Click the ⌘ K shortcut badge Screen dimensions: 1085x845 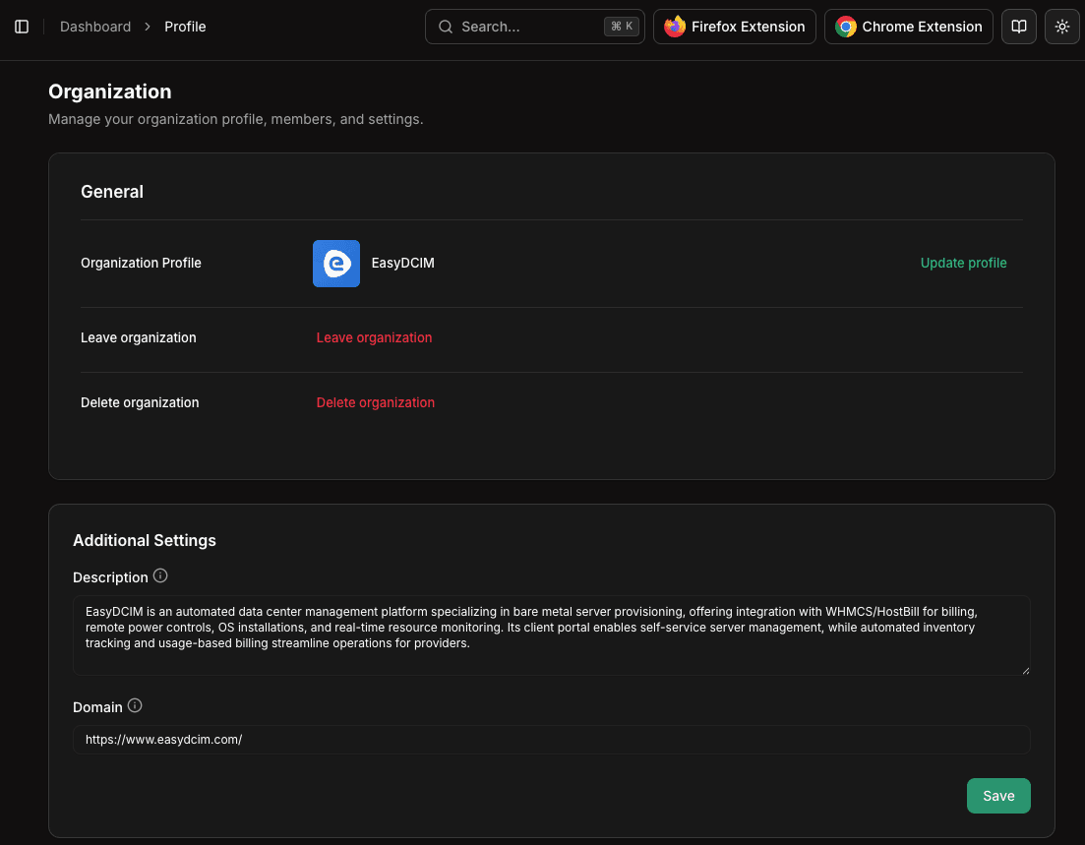click(622, 27)
